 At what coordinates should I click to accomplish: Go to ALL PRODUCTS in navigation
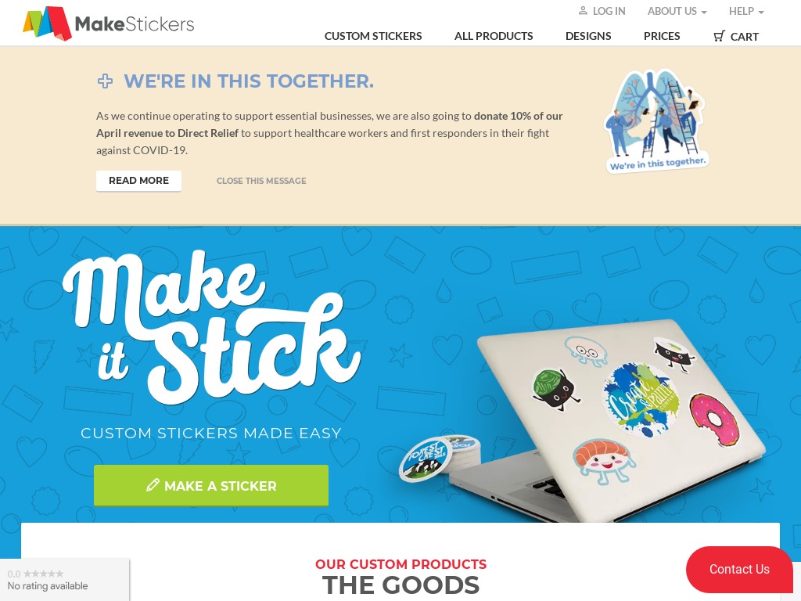click(x=494, y=36)
